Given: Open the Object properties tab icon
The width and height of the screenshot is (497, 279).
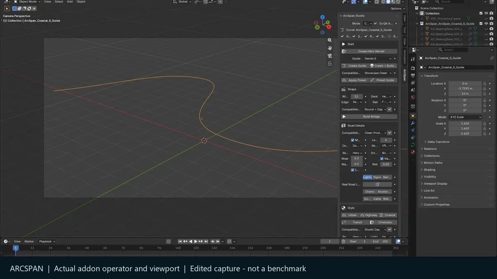Looking at the screenshot, I should tap(413, 116).
